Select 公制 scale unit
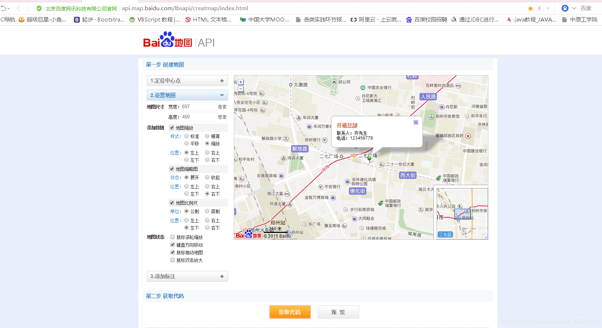 pyautogui.click(x=186, y=211)
